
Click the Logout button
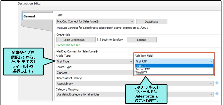[142, 40]
